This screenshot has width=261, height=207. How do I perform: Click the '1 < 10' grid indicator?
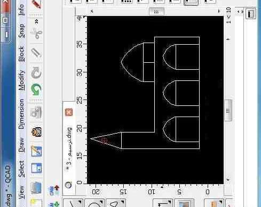pyautogui.click(x=228, y=15)
